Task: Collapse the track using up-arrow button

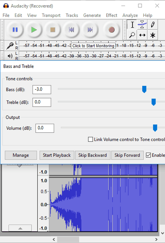Action: [20, 228]
